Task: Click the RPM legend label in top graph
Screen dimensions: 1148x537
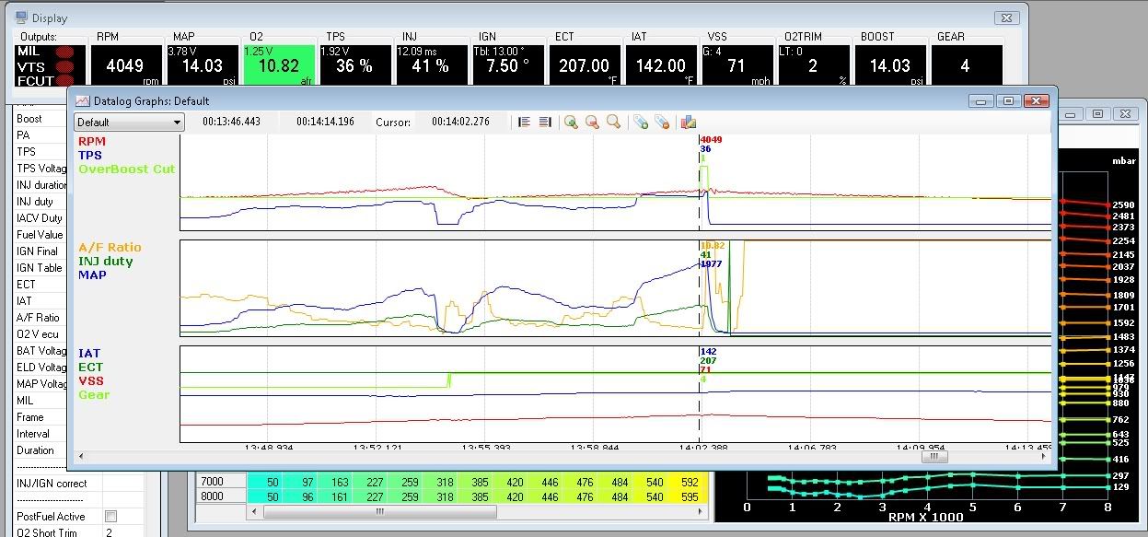Action: [92, 142]
